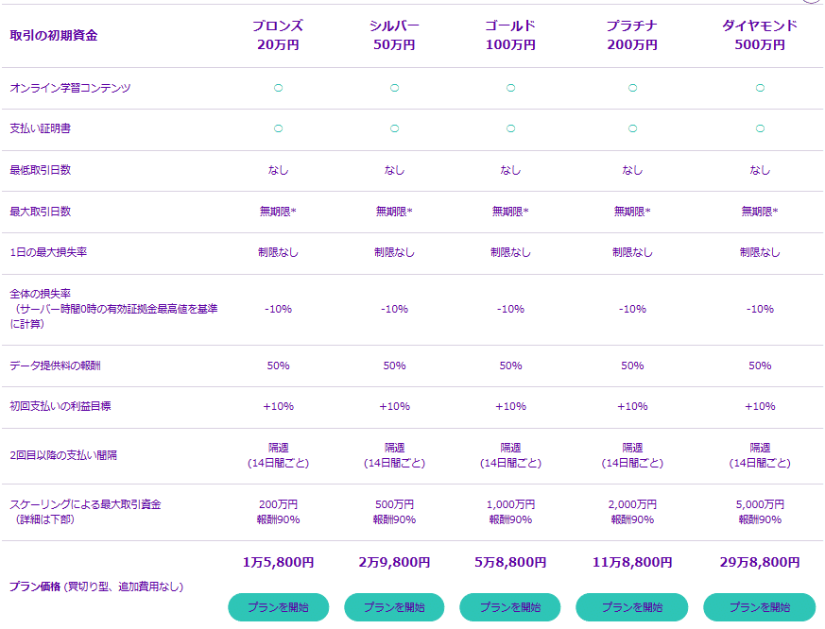Click the ゴールド 100万円 column header
This screenshot has width=825, height=629.
coord(510,35)
